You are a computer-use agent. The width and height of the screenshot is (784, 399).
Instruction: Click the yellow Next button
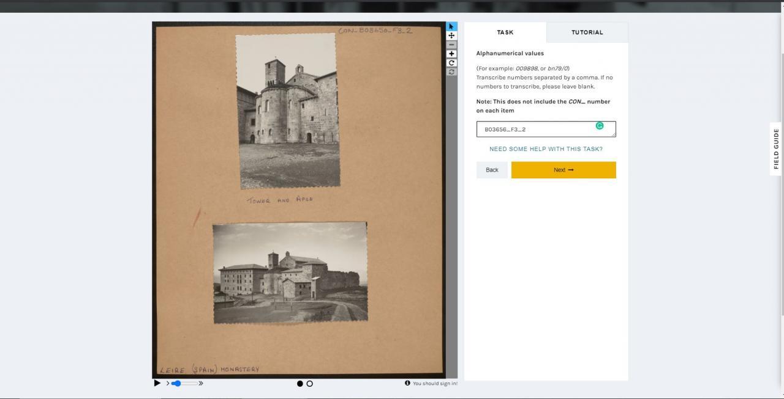pos(563,170)
